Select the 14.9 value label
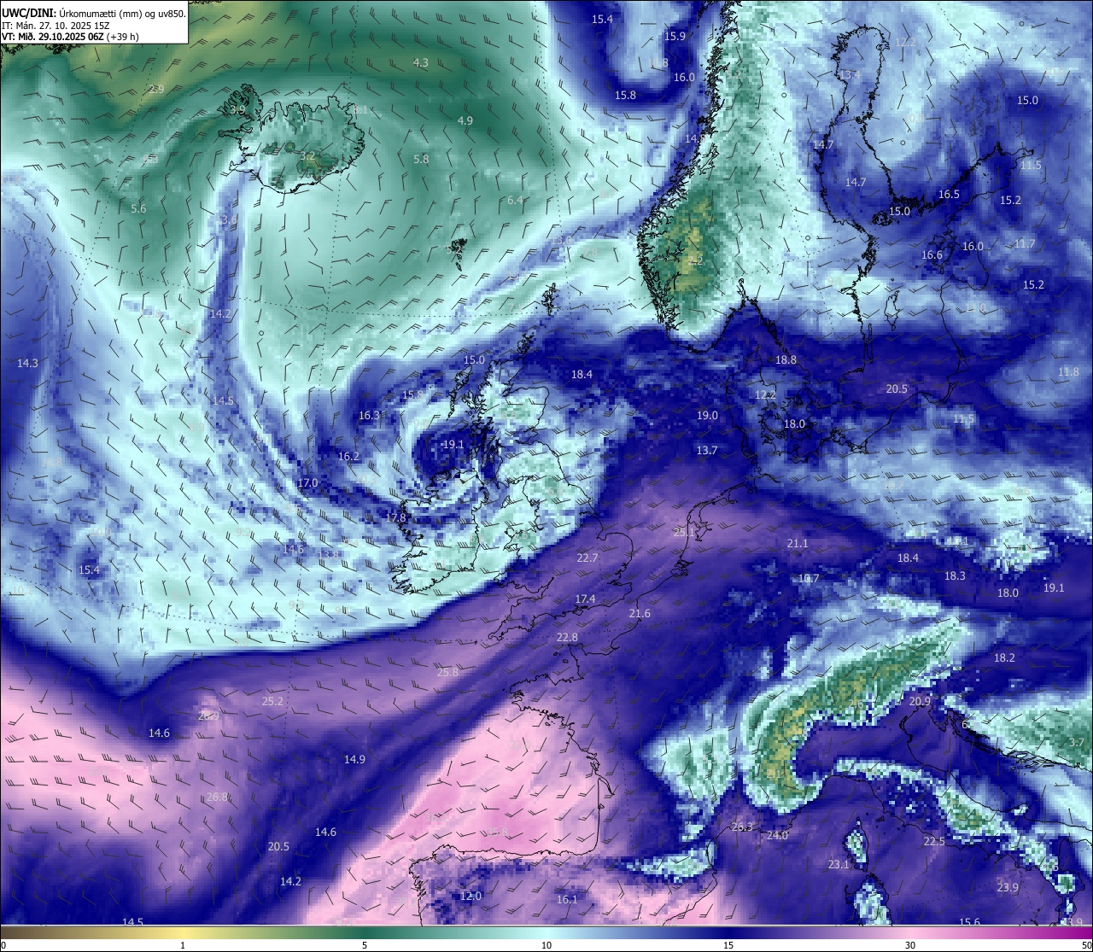Screen dimensions: 1093x952 pyautogui.click(x=354, y=759)
